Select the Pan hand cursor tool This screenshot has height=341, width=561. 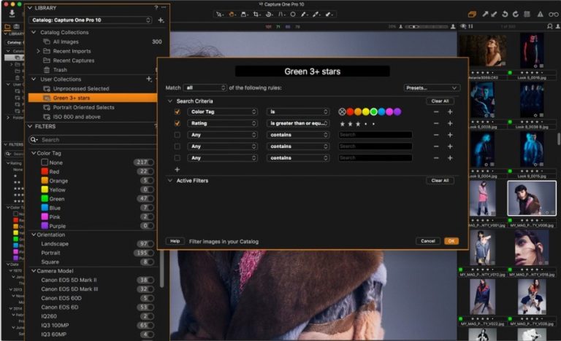tap(232, 15)
